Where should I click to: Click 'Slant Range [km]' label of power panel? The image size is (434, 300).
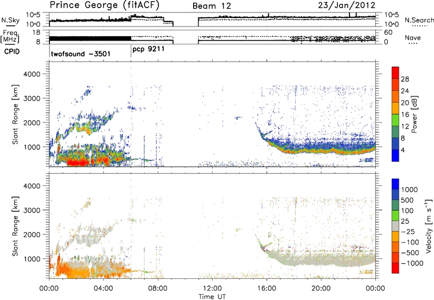point(15,114)
